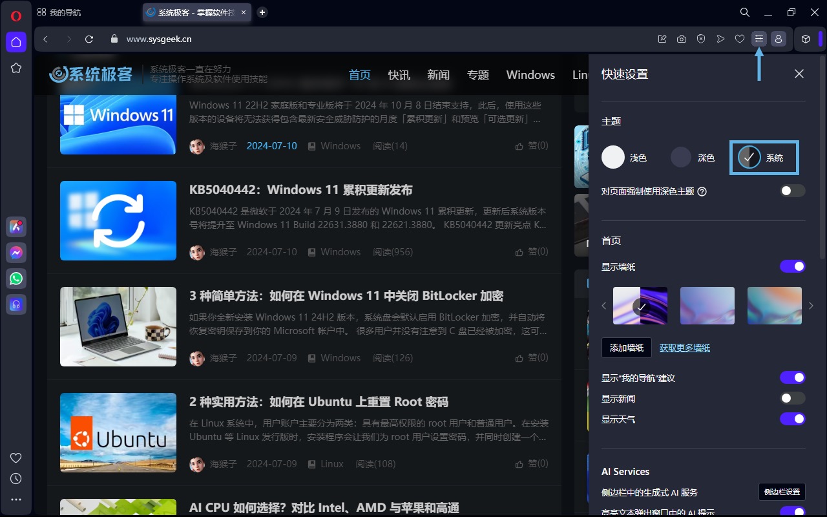Select the 浅色 theme option
The image size is (827, 517).
tap(625, 157)
